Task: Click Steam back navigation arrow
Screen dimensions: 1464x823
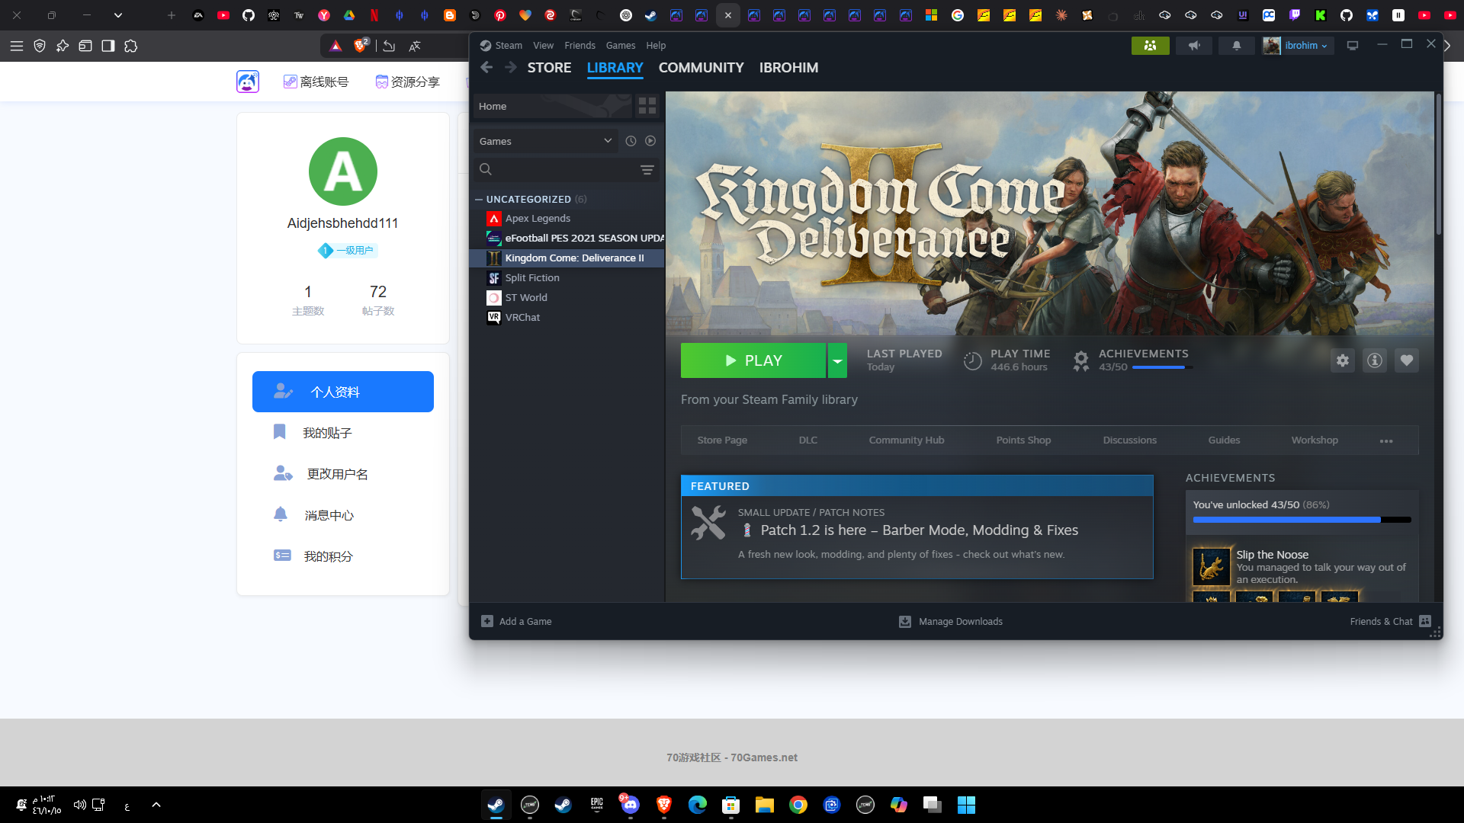Action: click(486, 68)
